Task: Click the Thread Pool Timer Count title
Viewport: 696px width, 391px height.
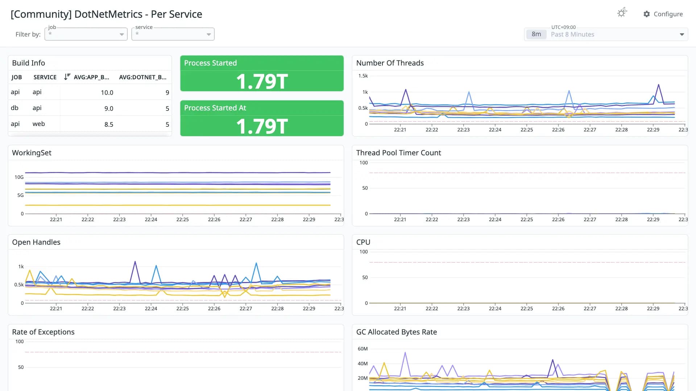Action: (399, 153)
